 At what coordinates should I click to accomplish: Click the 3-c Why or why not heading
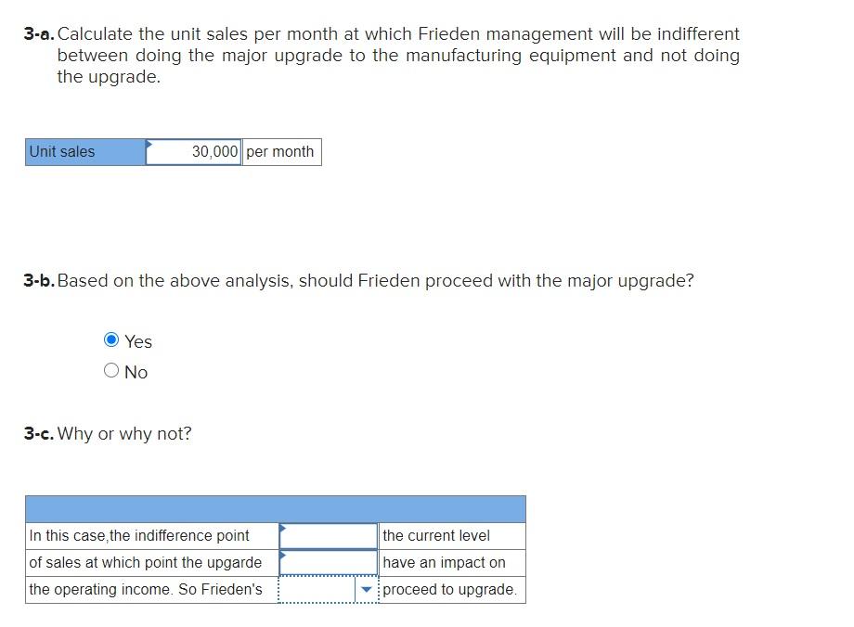coord(107,433)
